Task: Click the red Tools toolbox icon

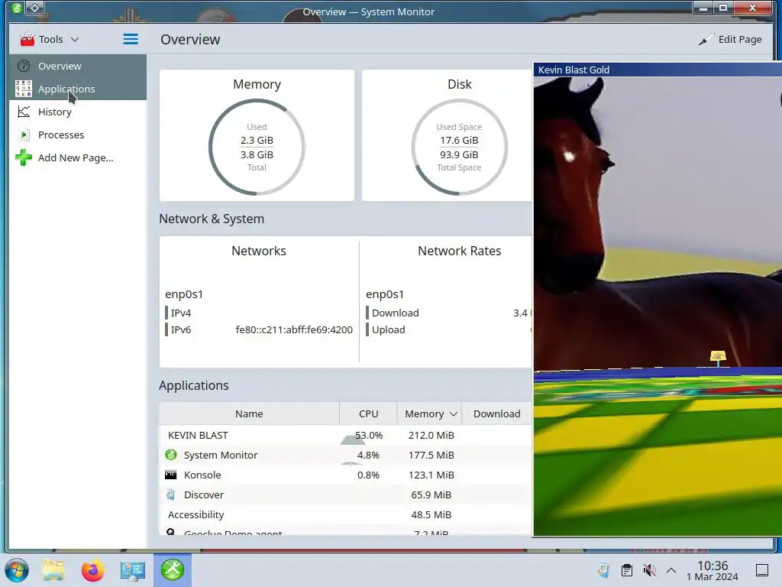Action: point(27,40)
